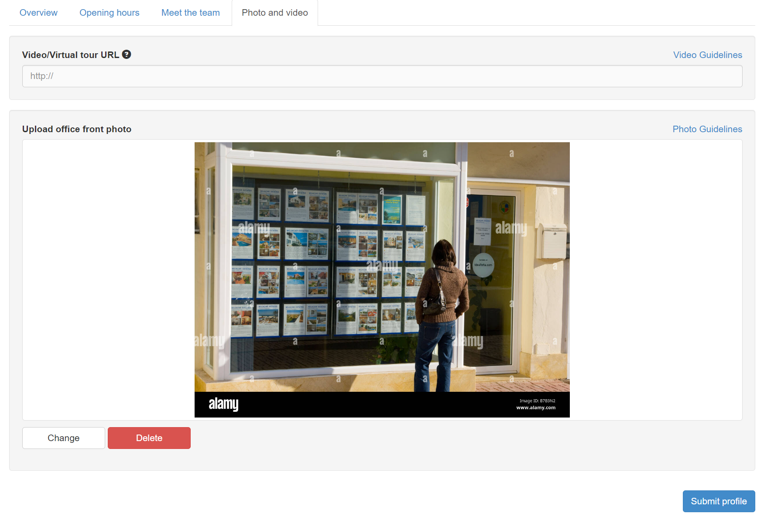Focus the Video/Virtual tour URL field
This screenshot has height=517, width=764.
click(382, 76)
